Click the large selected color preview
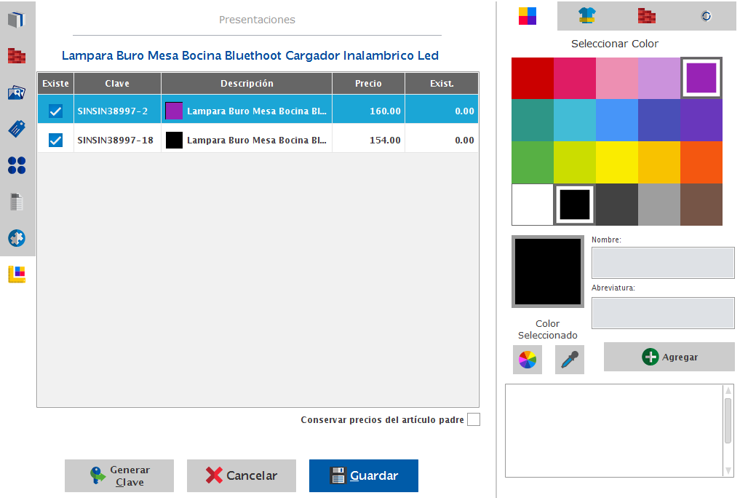Screen dimensions: 740x498 pyautogui.click(x=548, y=272)
